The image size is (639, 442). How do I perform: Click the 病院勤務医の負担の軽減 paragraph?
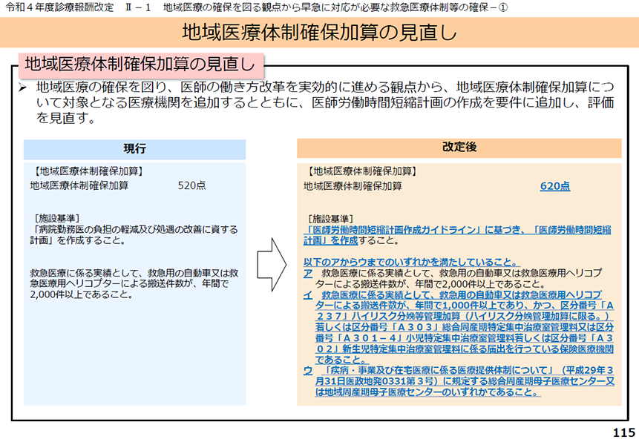tap(134, 235)
